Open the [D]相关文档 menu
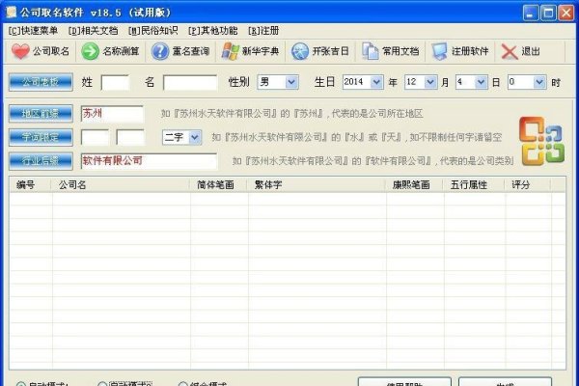Image resolution: width=579 pixels, height=386 pixels. point(93,31)
